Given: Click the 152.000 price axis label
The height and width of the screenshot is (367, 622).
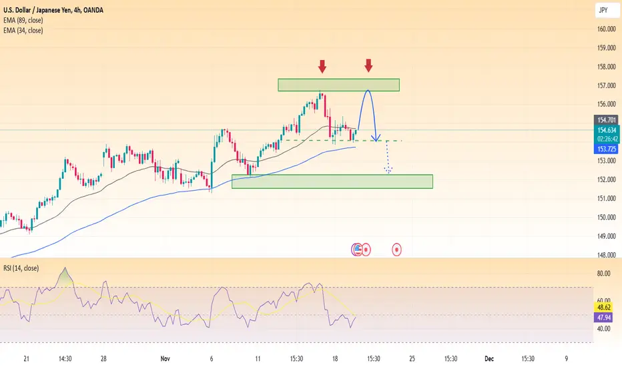Looking at the screenshot, I should pos(607,179).
